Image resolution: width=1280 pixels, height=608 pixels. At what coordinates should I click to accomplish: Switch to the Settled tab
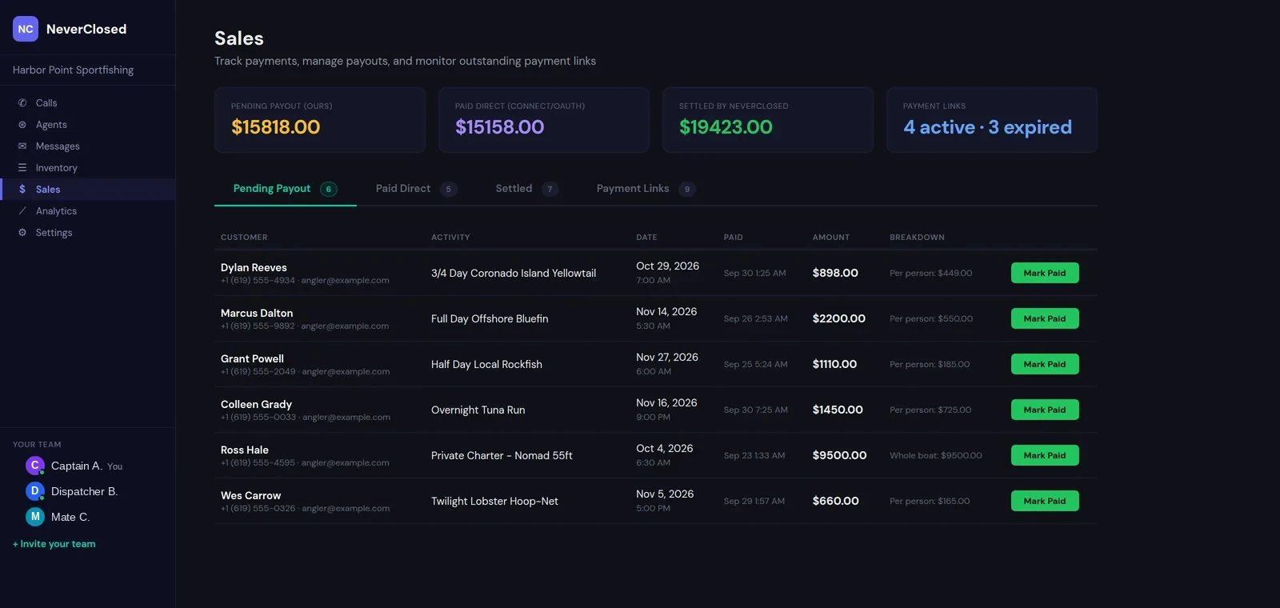pos(526,189)
